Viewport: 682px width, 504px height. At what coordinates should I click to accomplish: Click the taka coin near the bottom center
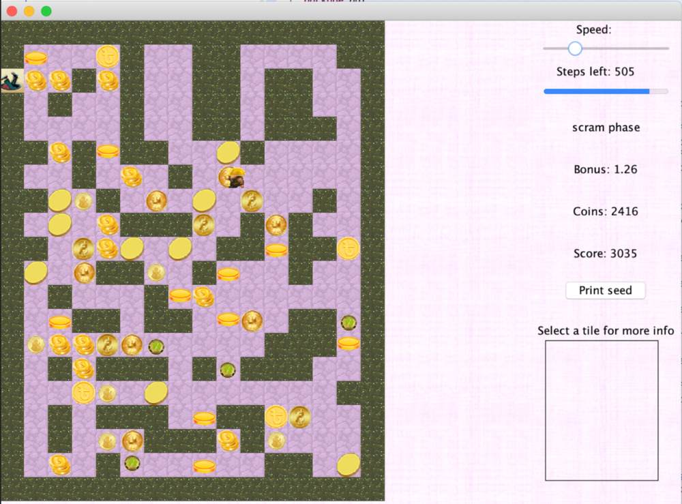(x=277, y=417)
